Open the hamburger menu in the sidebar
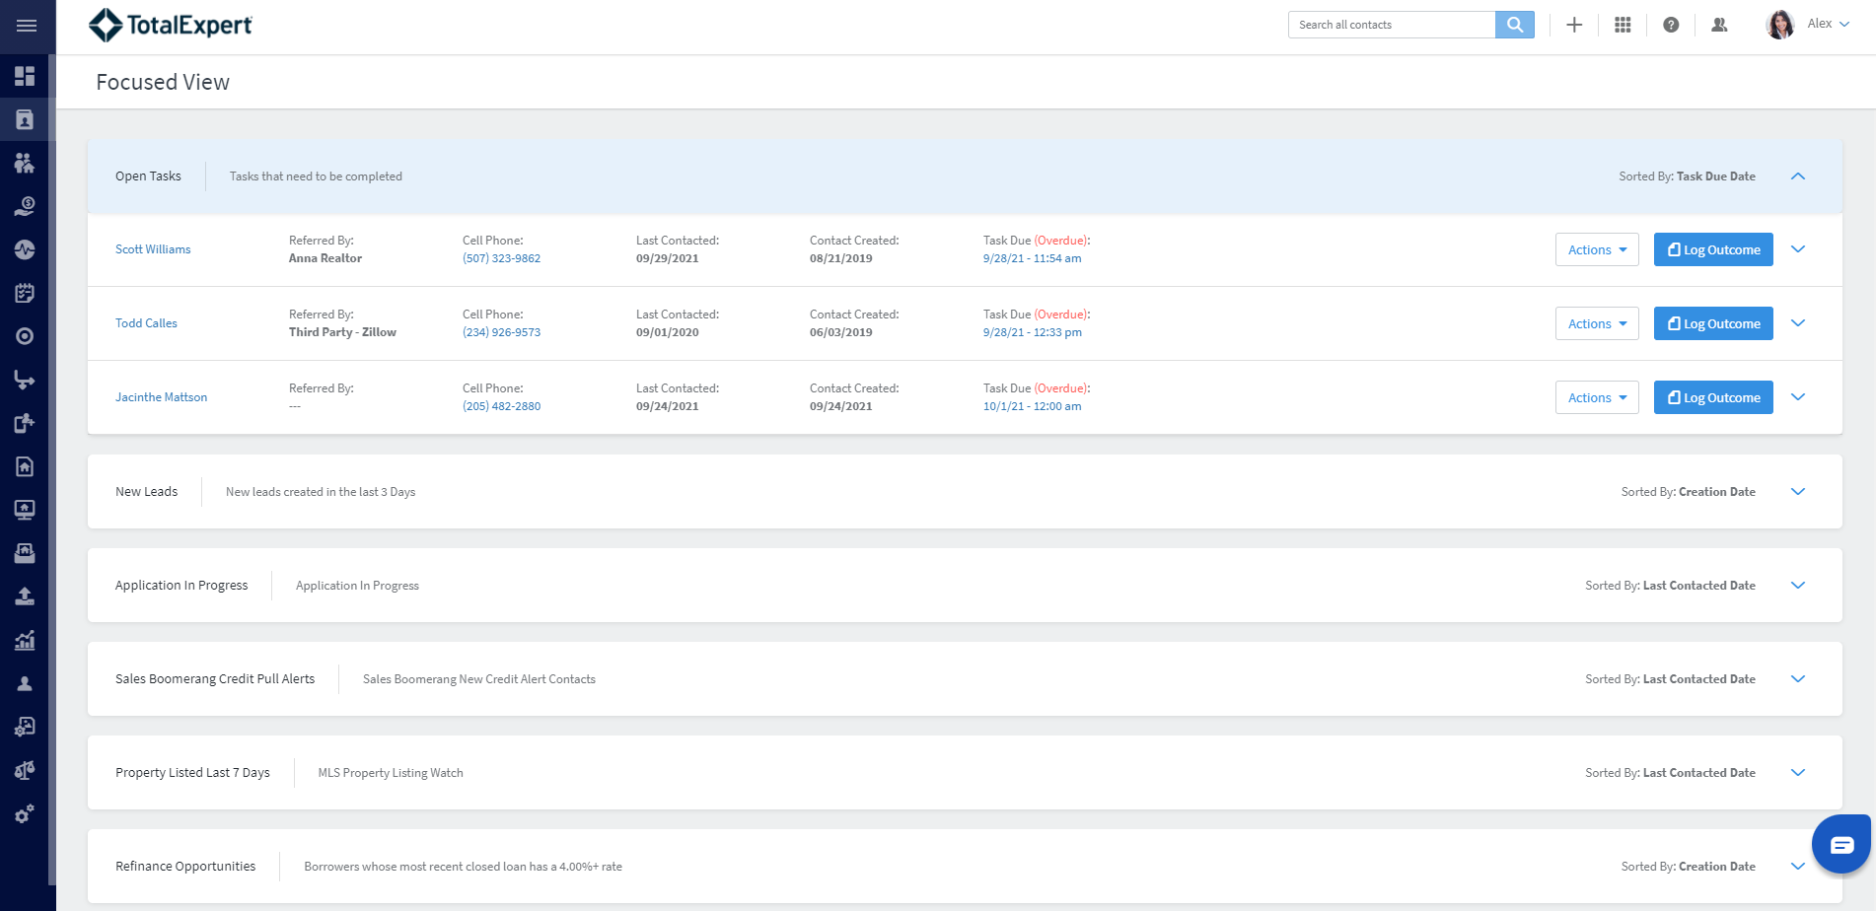This screenshot has height=911, width=1876. coord(27,26)
